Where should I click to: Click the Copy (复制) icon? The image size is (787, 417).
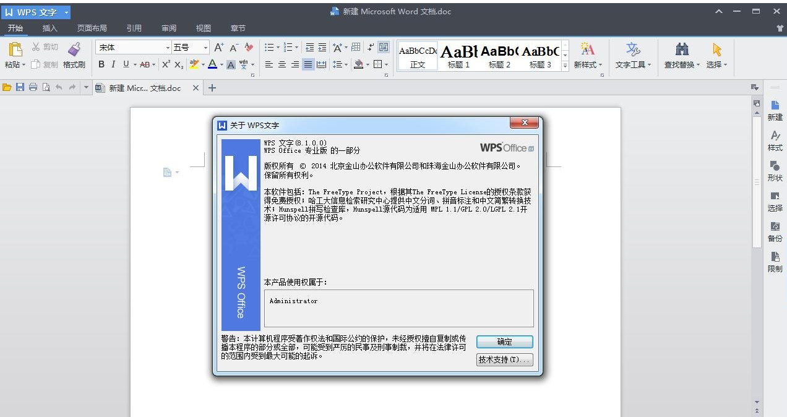point(36,64)
